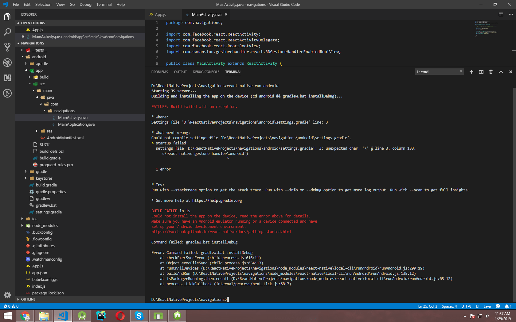Open editor More Actions ellipsis menu
The height and width of the screenshot is (322, 516).
511,14
